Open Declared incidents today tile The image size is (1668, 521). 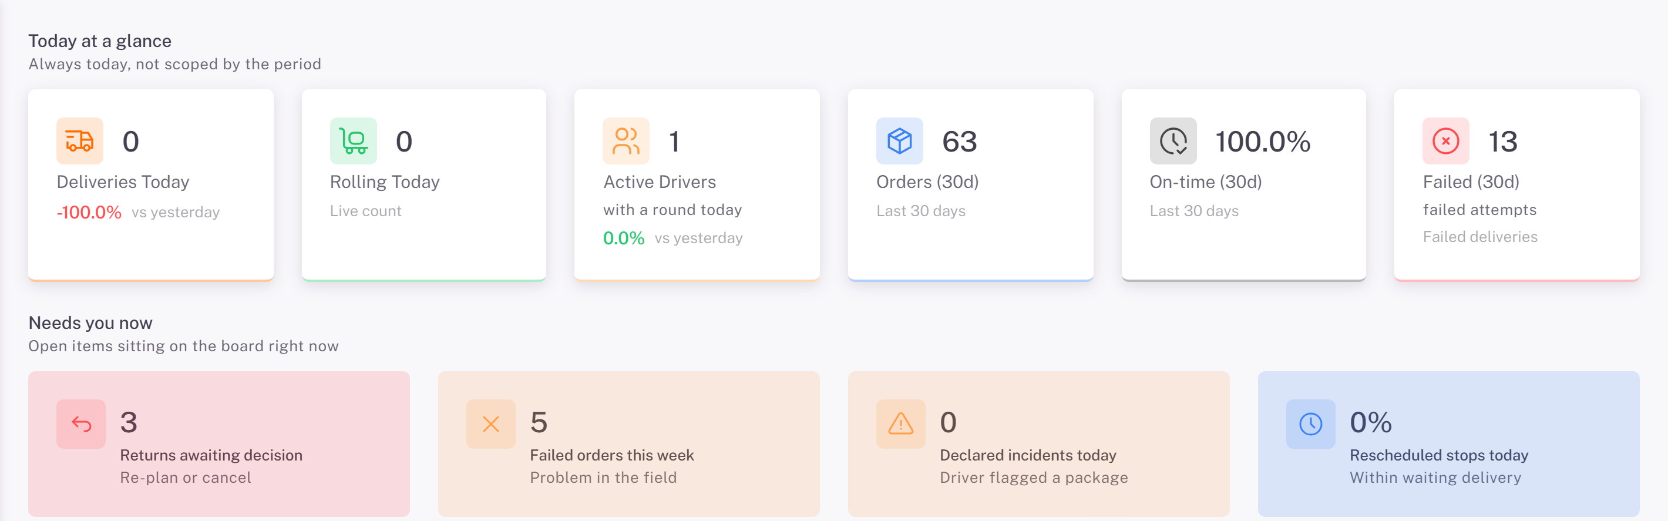click(1038, 444)
